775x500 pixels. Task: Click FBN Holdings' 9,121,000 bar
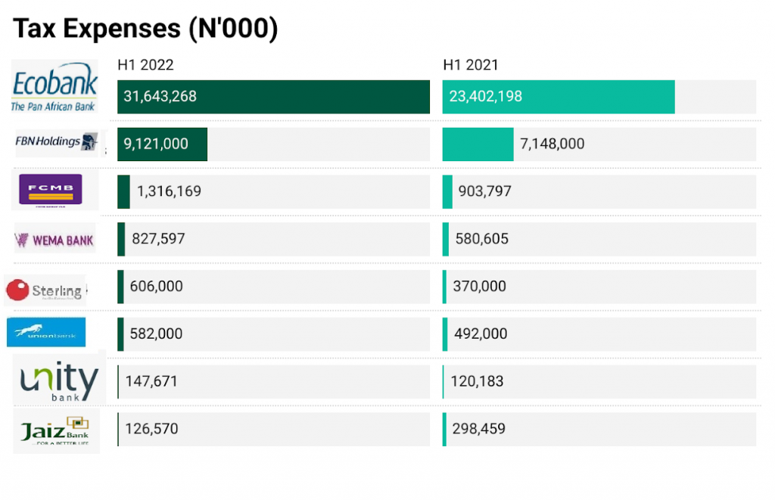click(x=162, y=144)
